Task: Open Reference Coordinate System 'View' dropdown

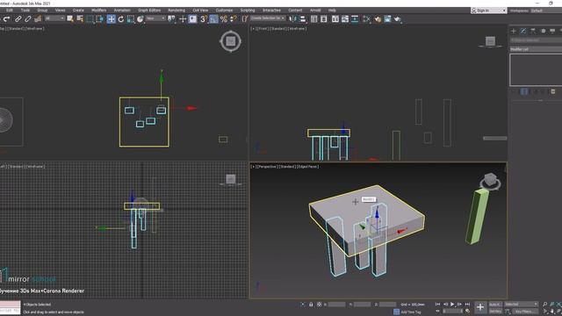Action: (x=155, y=18)
